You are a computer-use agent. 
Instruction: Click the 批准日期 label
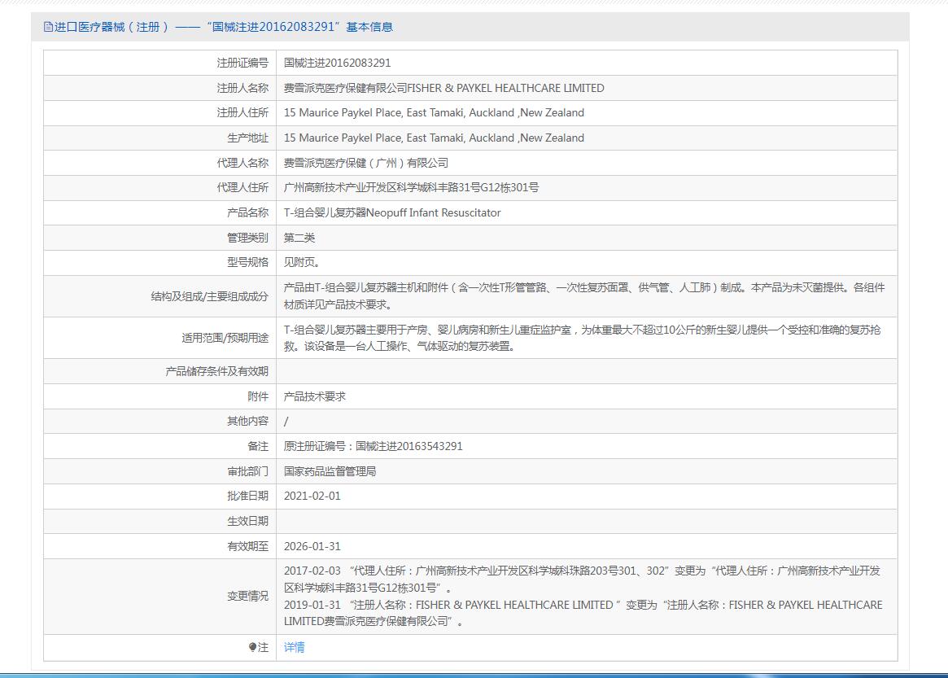247,496
